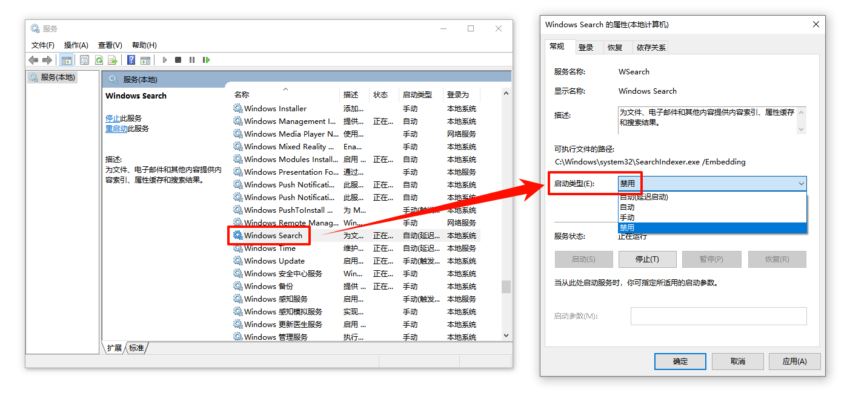Select Windows Mixed Reality ... row name
The image size is (850, 399).
click(x=290, y=147)
